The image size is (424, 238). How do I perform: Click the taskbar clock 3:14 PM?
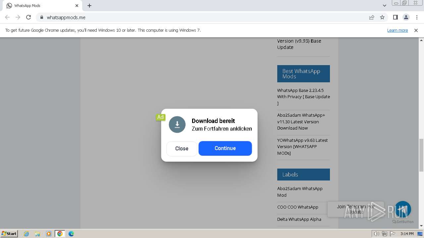click(407, 234)
